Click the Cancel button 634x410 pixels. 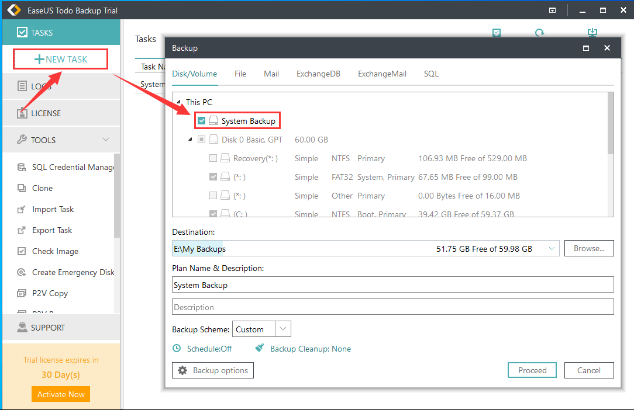[589, 370]
